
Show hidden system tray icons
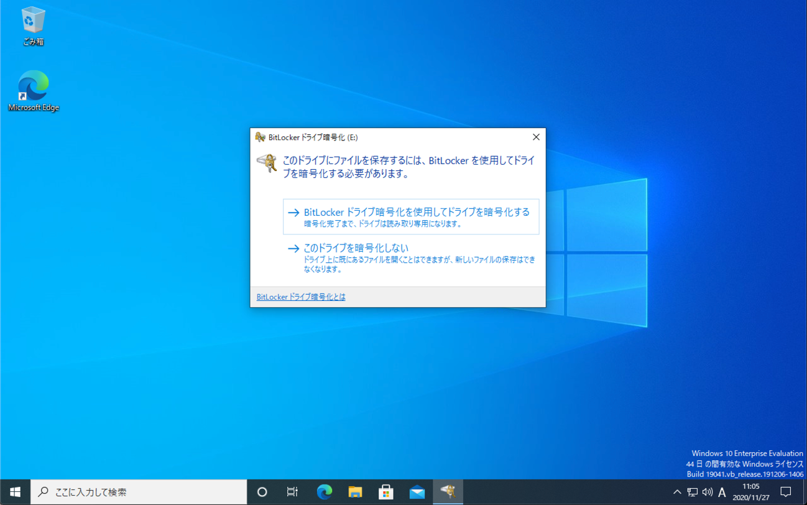coord(677,492)
